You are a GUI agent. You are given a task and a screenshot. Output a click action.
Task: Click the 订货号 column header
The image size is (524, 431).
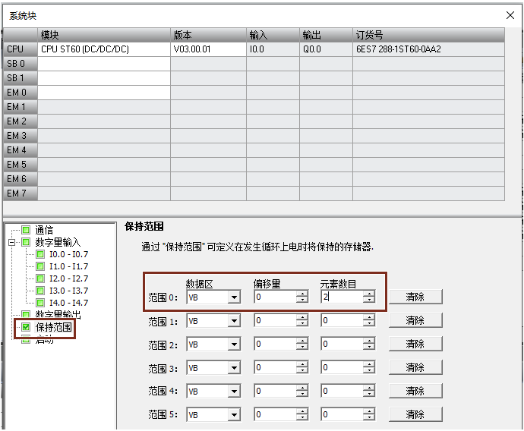click(428, 35)
